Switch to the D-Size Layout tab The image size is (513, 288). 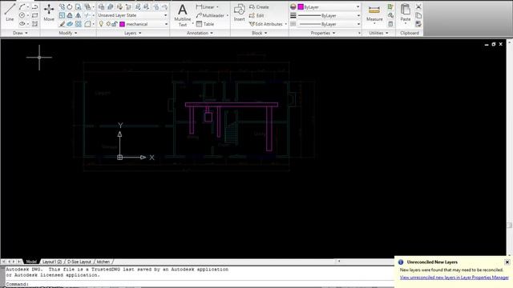[79, 262]
